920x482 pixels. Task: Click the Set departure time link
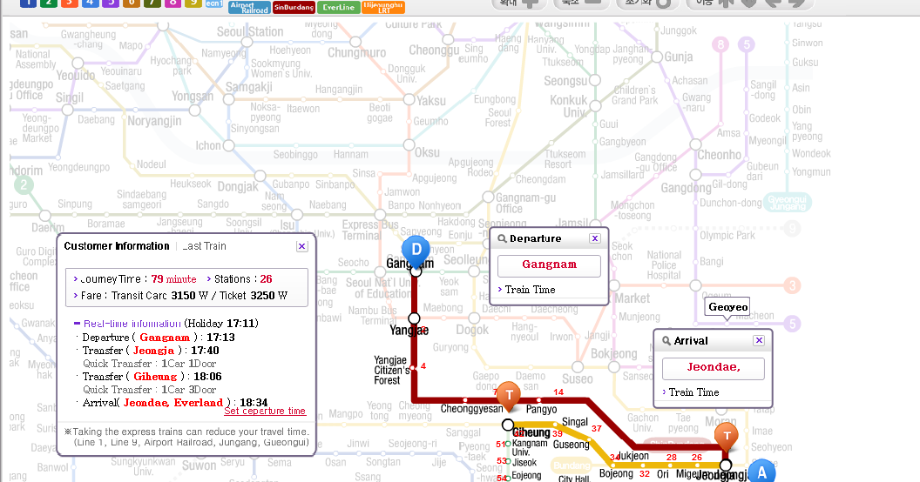coord(265,411)
